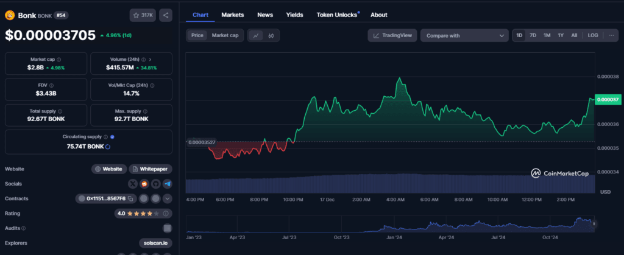This screenshot has width=624, height=255.
Task: Click the Audits info icon
Action: [24, 228]
